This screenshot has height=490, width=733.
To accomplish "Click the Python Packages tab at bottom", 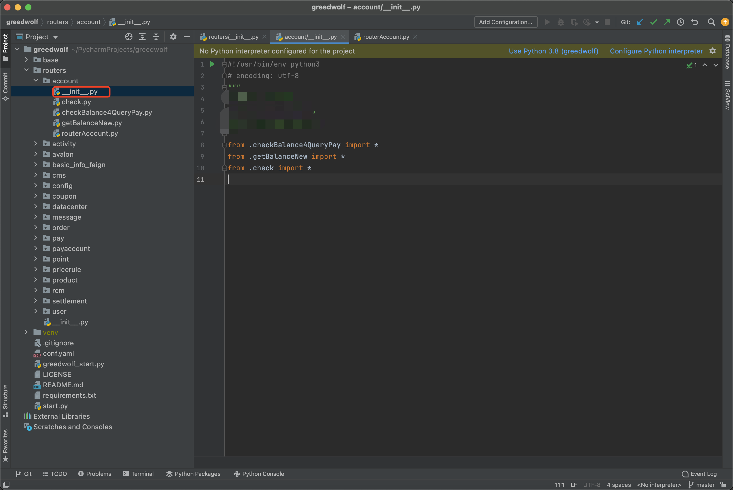I will [x=193, y=473].
